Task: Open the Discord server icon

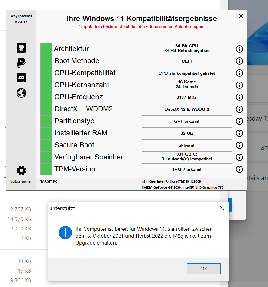Action: (21, 78)
